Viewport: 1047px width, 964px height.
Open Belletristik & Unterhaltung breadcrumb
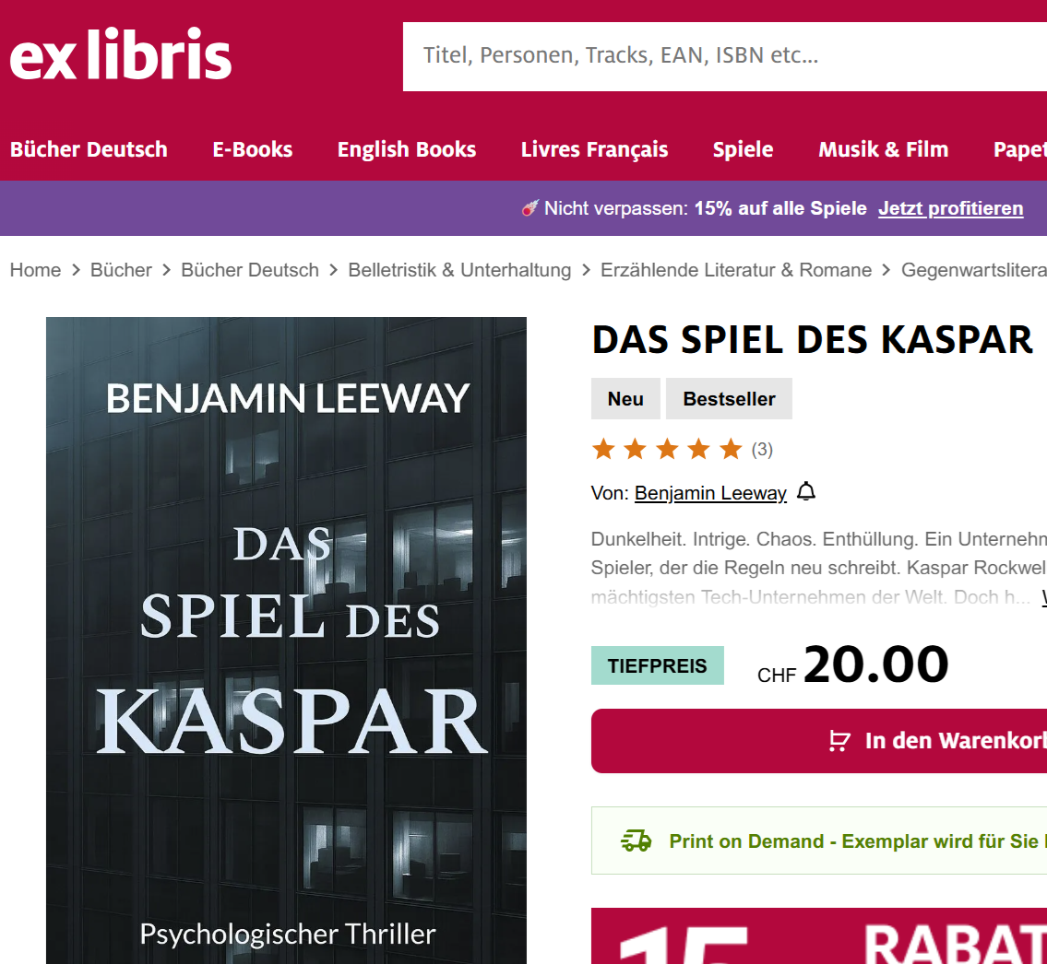[459, 270]
